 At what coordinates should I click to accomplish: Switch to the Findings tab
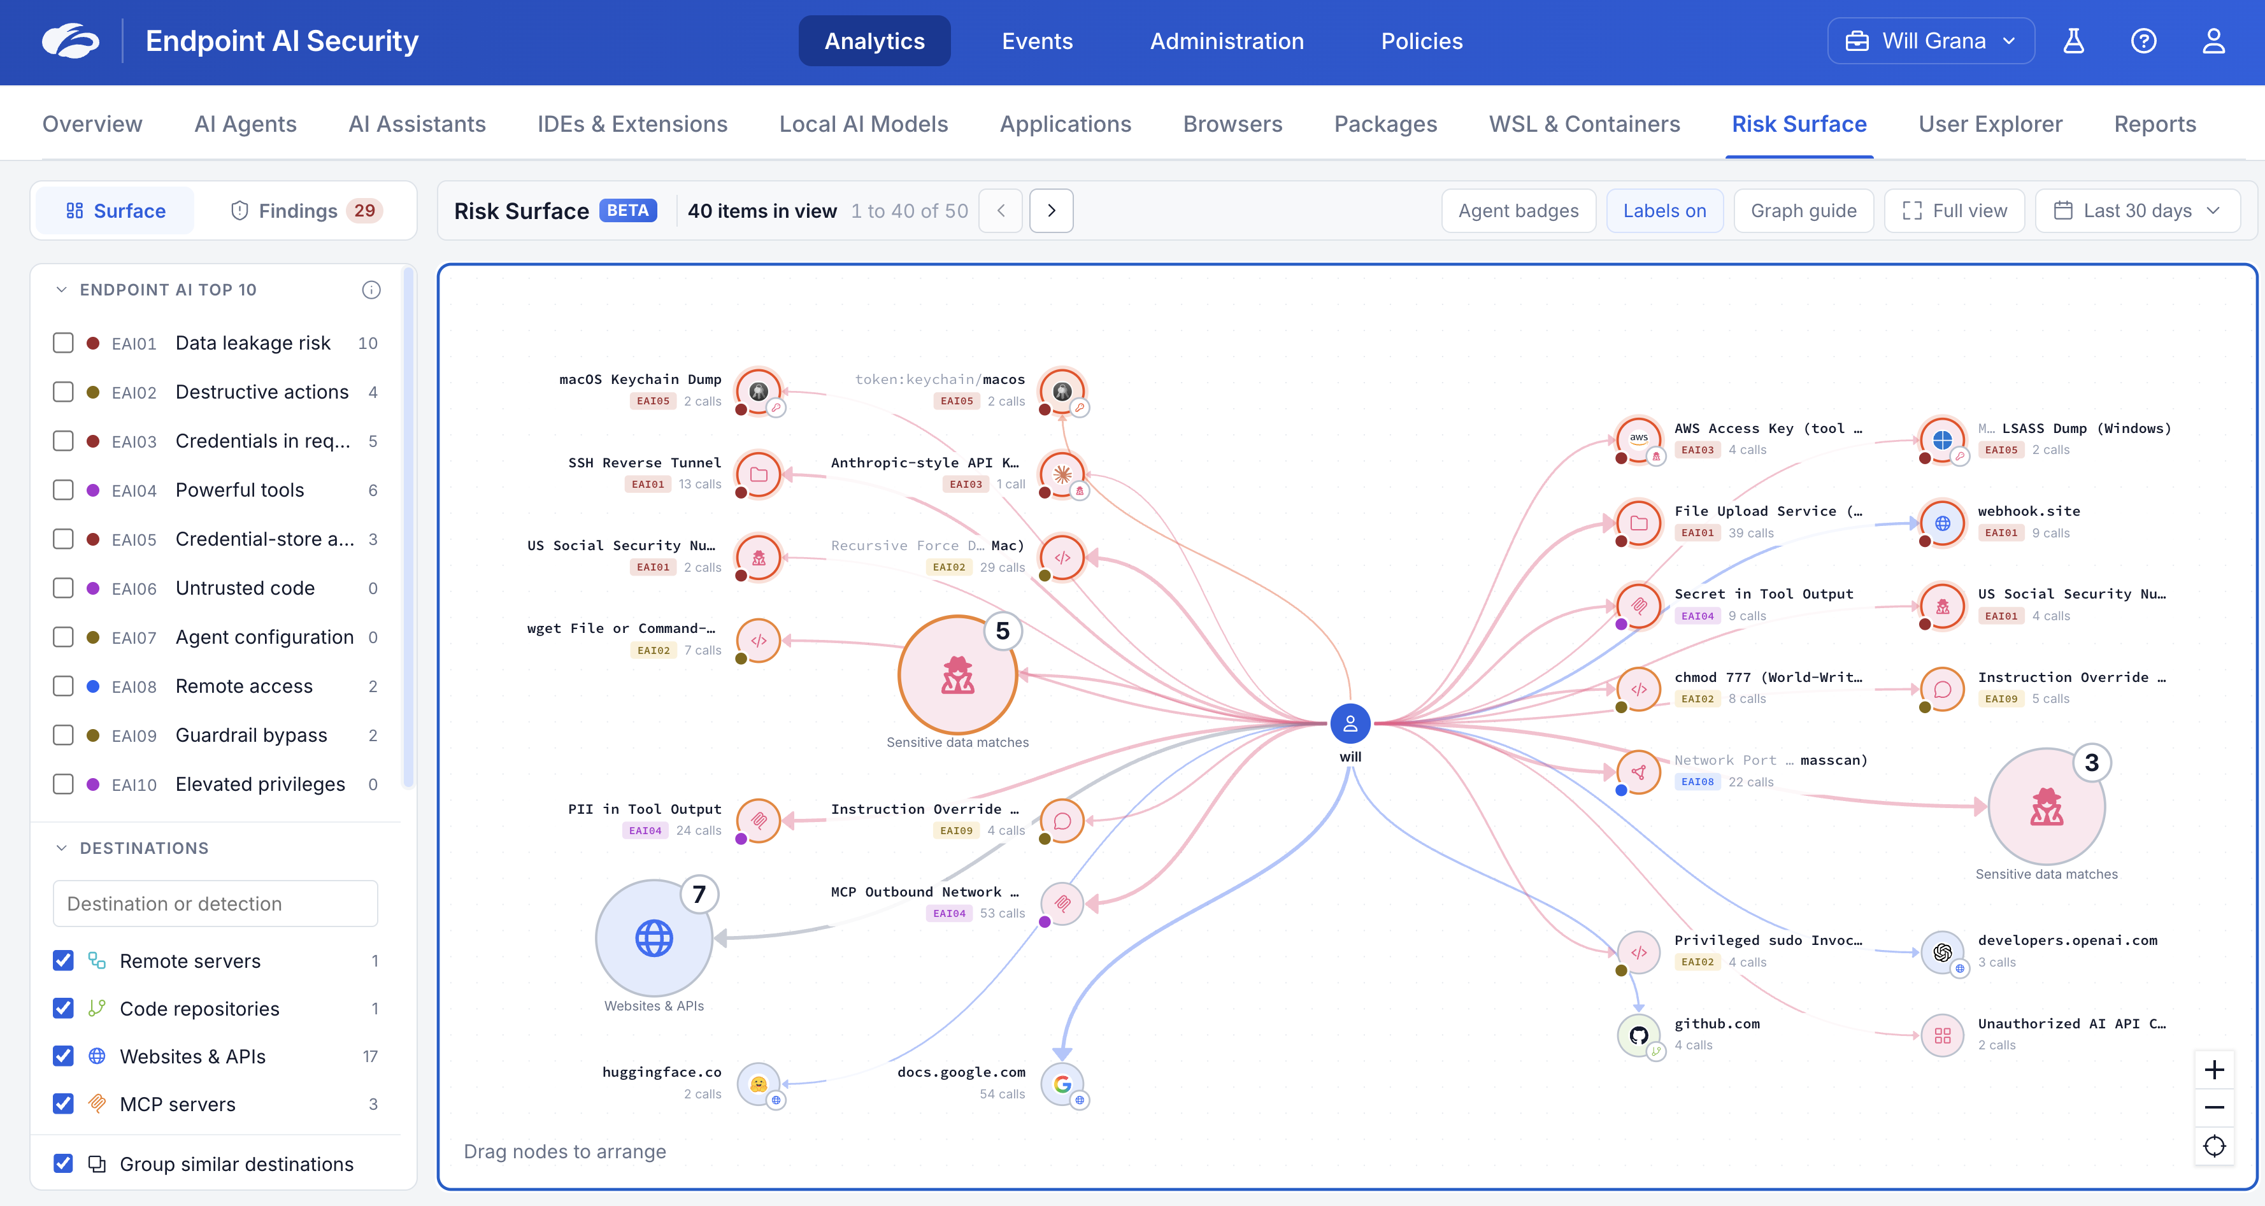(306, 211)
